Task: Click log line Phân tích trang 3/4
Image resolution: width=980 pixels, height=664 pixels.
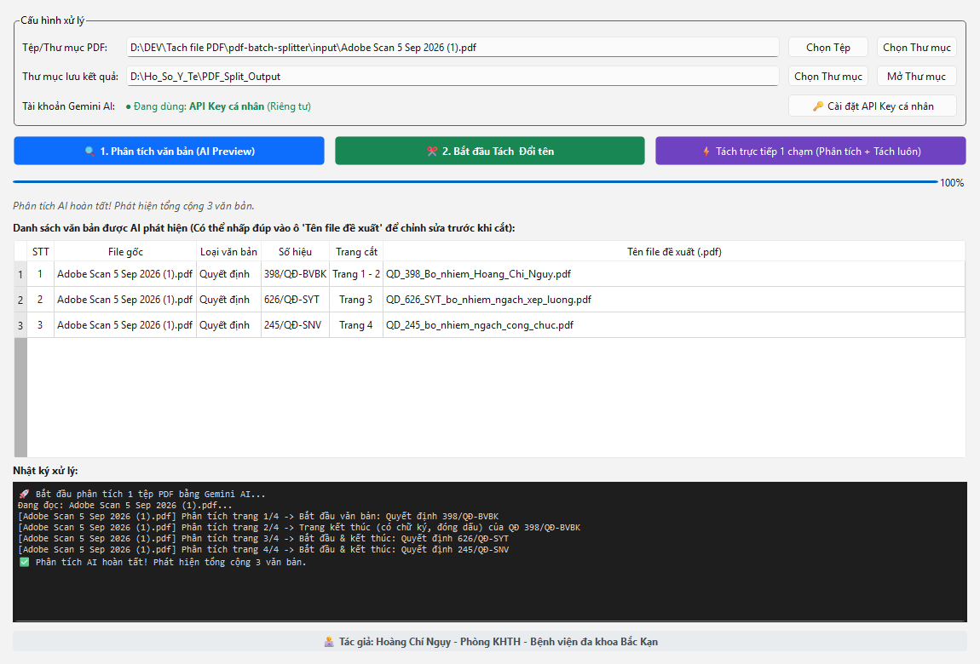Action: coord(263,539)
